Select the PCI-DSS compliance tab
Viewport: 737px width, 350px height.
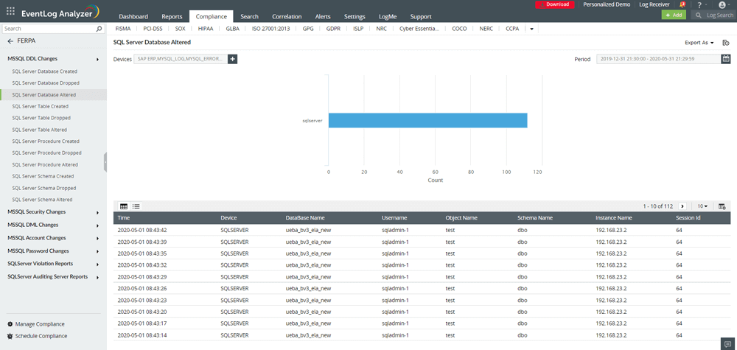click(153, 29)
